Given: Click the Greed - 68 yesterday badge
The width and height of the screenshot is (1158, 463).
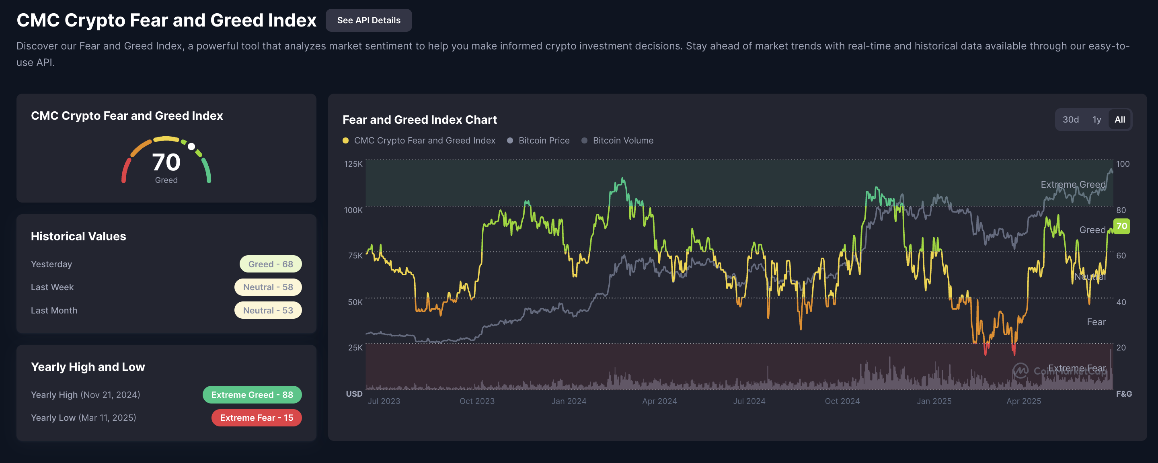Looking at the screenshot, I should (270, 264).
